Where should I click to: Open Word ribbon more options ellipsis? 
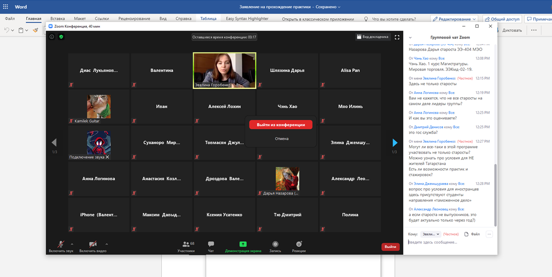[534, 30]
